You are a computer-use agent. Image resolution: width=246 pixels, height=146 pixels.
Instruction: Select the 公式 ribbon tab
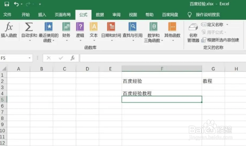point(83,15)
